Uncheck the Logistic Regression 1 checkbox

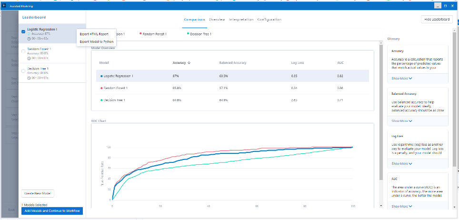click(24, 31)
